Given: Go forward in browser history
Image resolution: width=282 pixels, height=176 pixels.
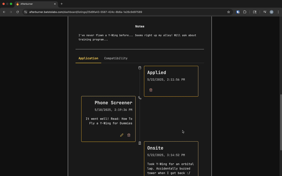Looking at the screenshot, I should [11, 12].
